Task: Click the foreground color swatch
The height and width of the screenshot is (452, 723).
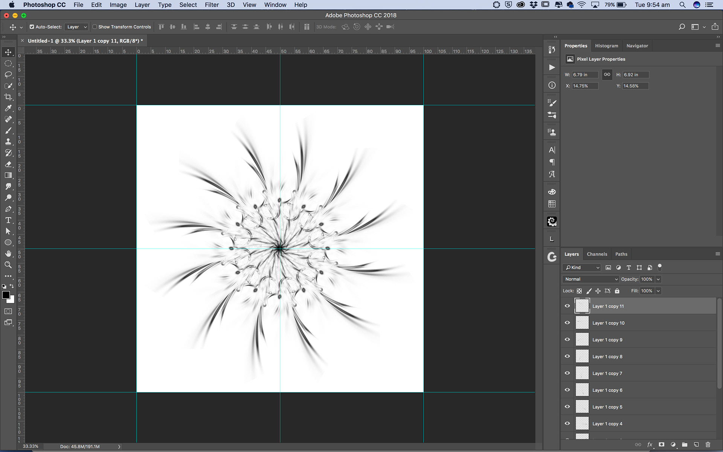Action: click(x=6, y=295)
